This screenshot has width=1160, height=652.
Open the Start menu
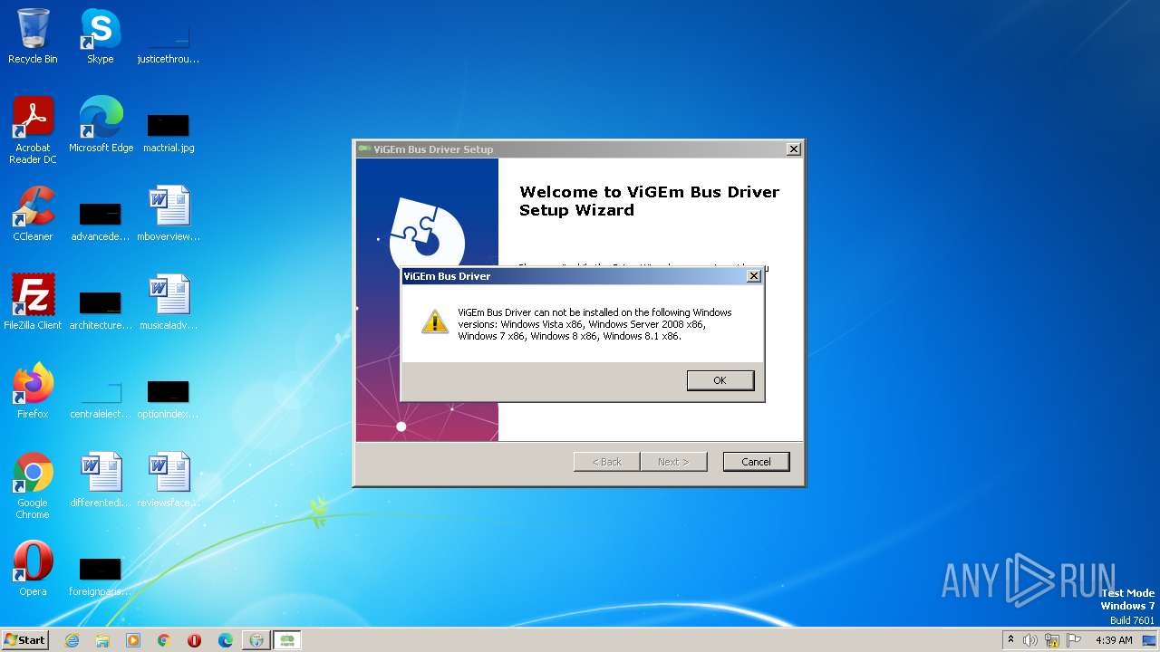pos(24,639)
